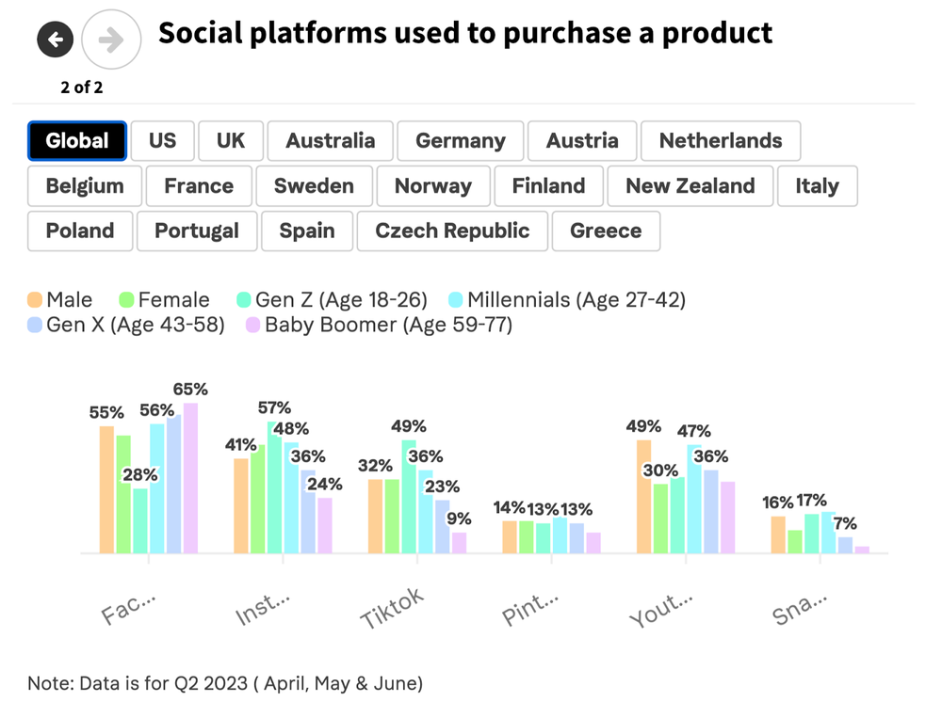View data for the Netherlands

point(721,140)
